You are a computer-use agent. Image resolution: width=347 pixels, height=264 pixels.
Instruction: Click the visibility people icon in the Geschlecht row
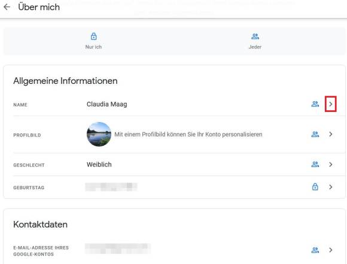315,165
